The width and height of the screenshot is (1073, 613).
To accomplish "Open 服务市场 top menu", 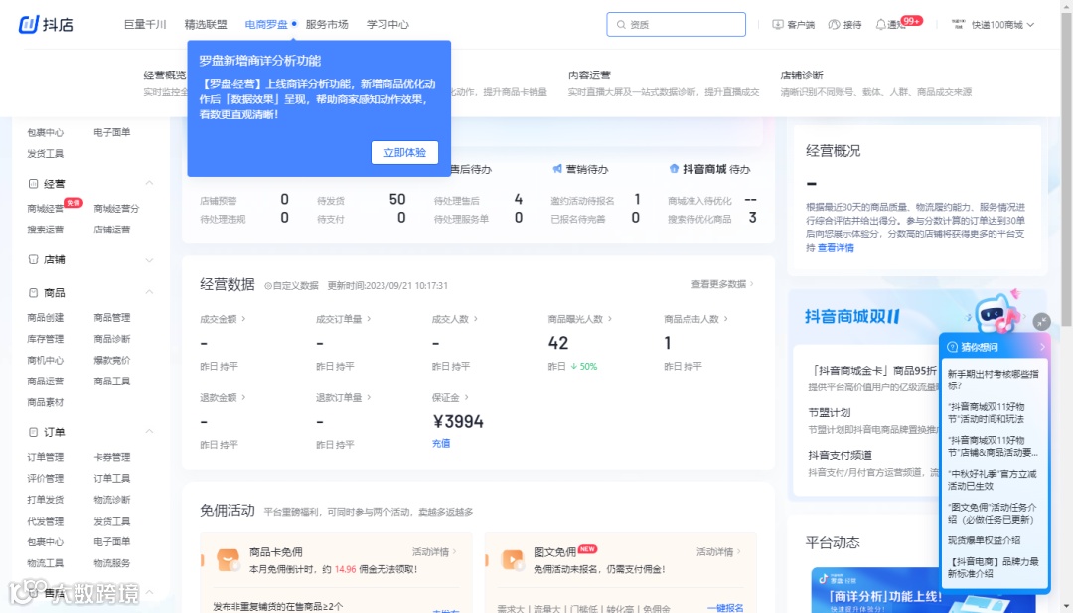I will (x=327, y=25).
